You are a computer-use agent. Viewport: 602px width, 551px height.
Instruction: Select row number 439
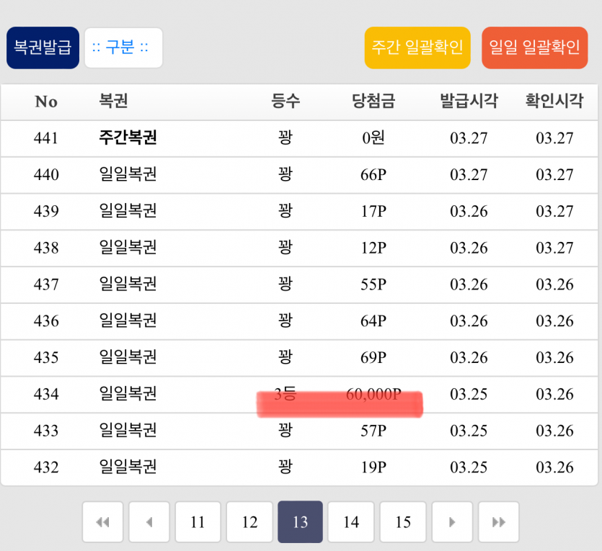[x=46, y=211]
